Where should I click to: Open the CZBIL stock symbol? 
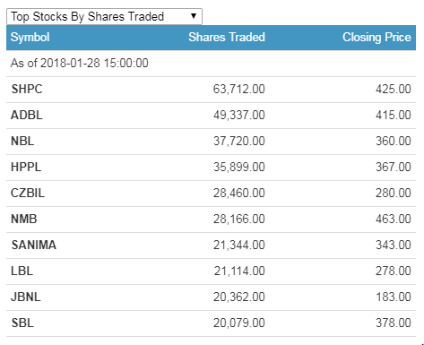click(x=28, y=193)
